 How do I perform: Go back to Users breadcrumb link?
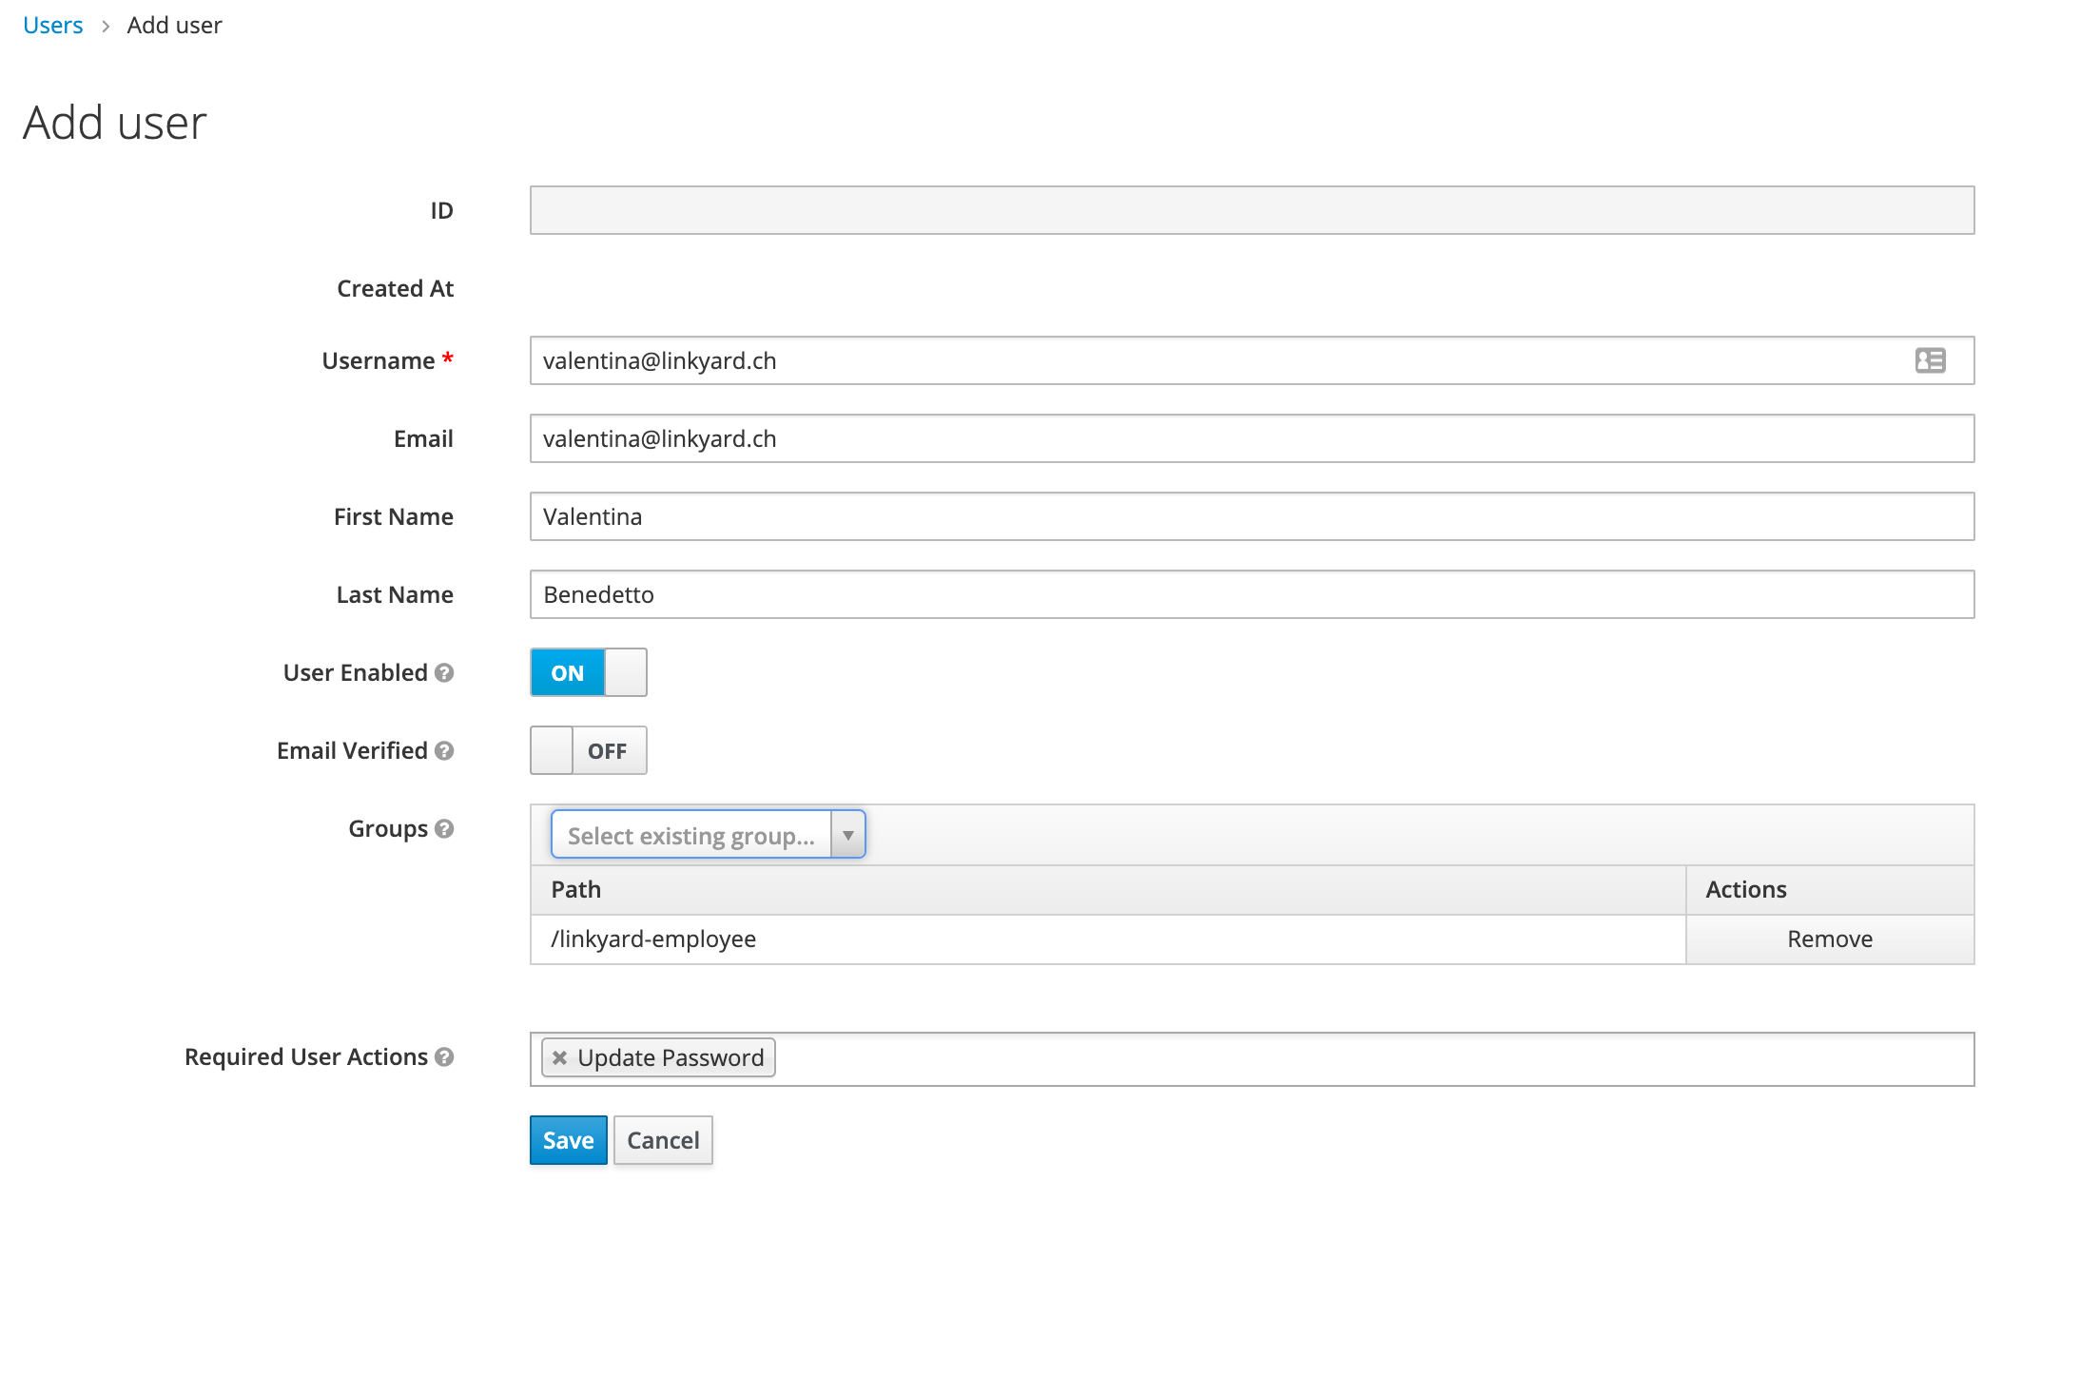(x=53, y=26)
